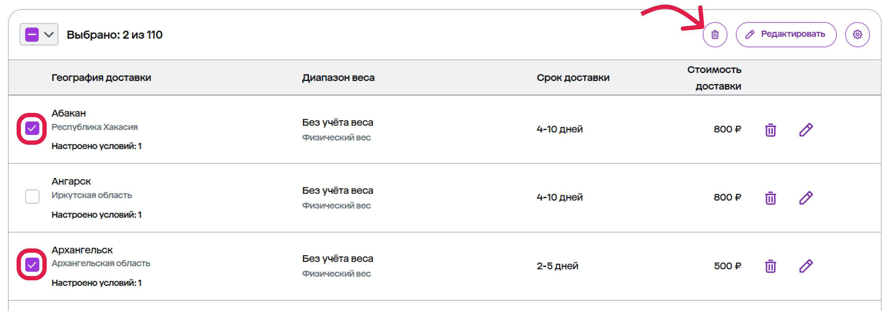Edit the Ангарск row with the pencil icon
Image resolution: width=892 pixels, height=311 pixels.
(806, 198)
